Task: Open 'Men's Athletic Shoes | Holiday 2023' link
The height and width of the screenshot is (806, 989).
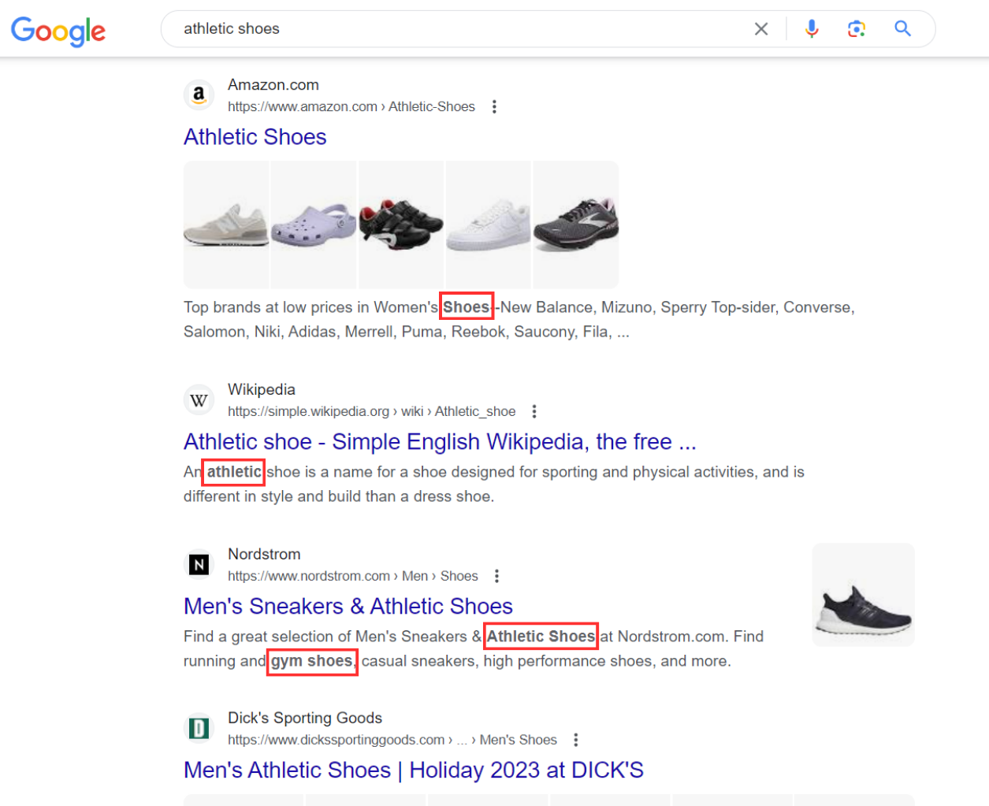Action: pos(412,770)
